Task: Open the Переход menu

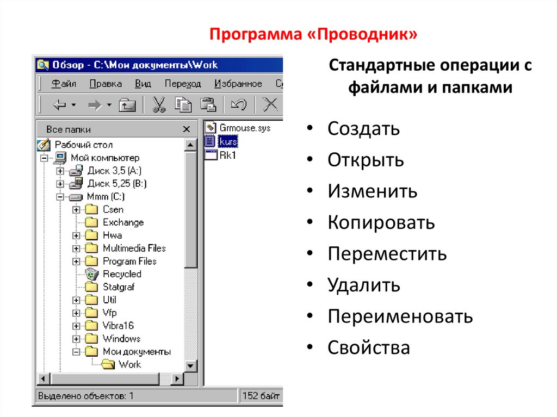Action: [183, 84]
